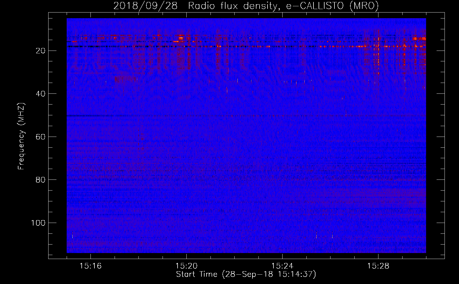
Task: Click the 40 MHz frequency tick label
Action: click(41, 94)
